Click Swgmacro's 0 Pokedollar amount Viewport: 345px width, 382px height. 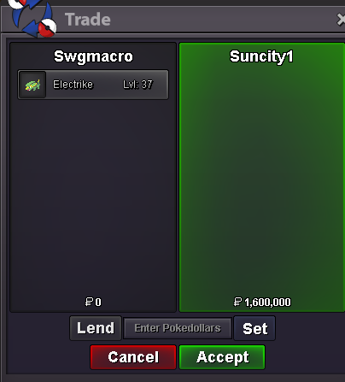tap(98, 302)
